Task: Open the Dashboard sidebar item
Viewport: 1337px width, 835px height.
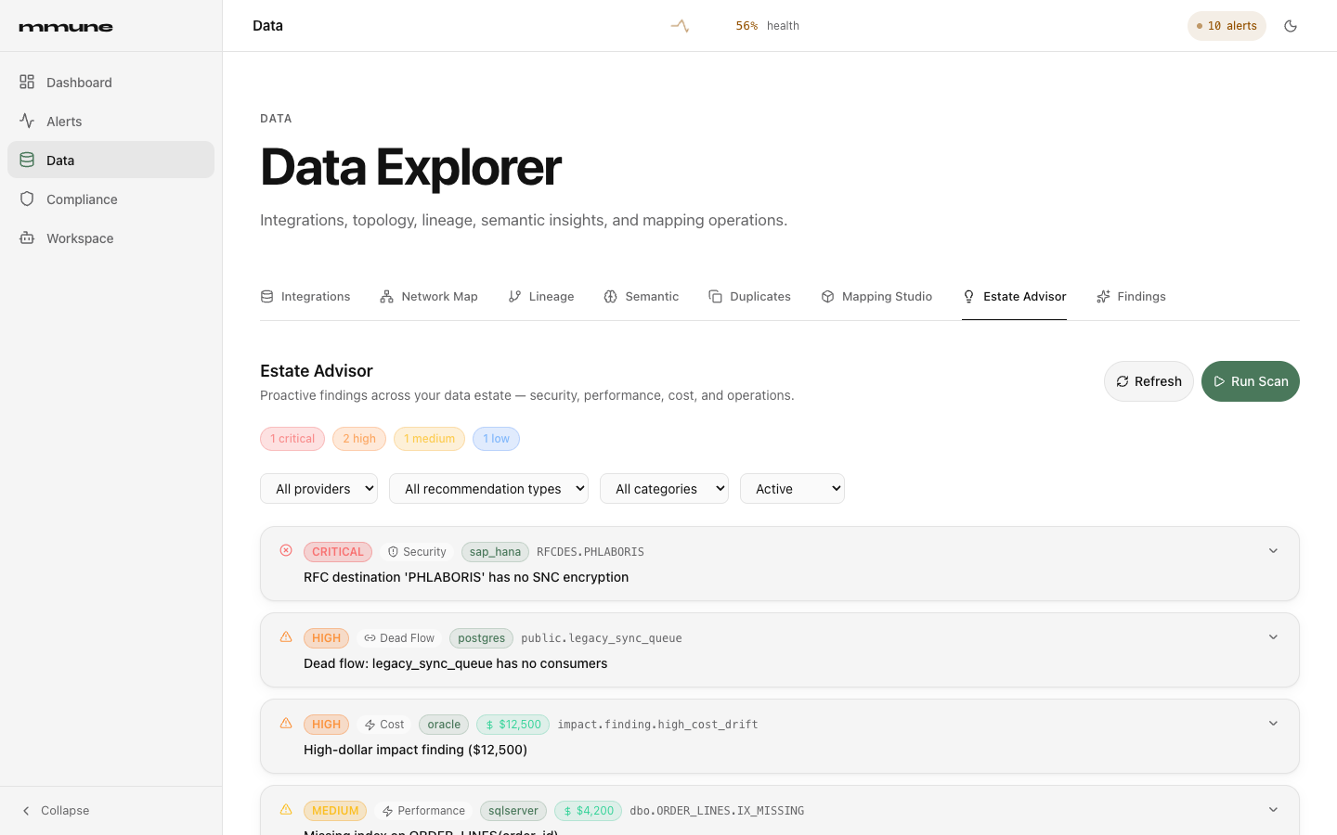Action: 110,83
